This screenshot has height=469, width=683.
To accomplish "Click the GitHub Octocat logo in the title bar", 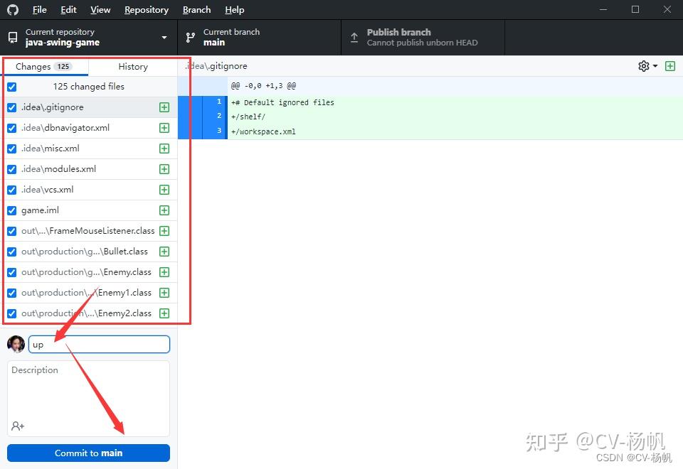I will (x=13, y=9).
